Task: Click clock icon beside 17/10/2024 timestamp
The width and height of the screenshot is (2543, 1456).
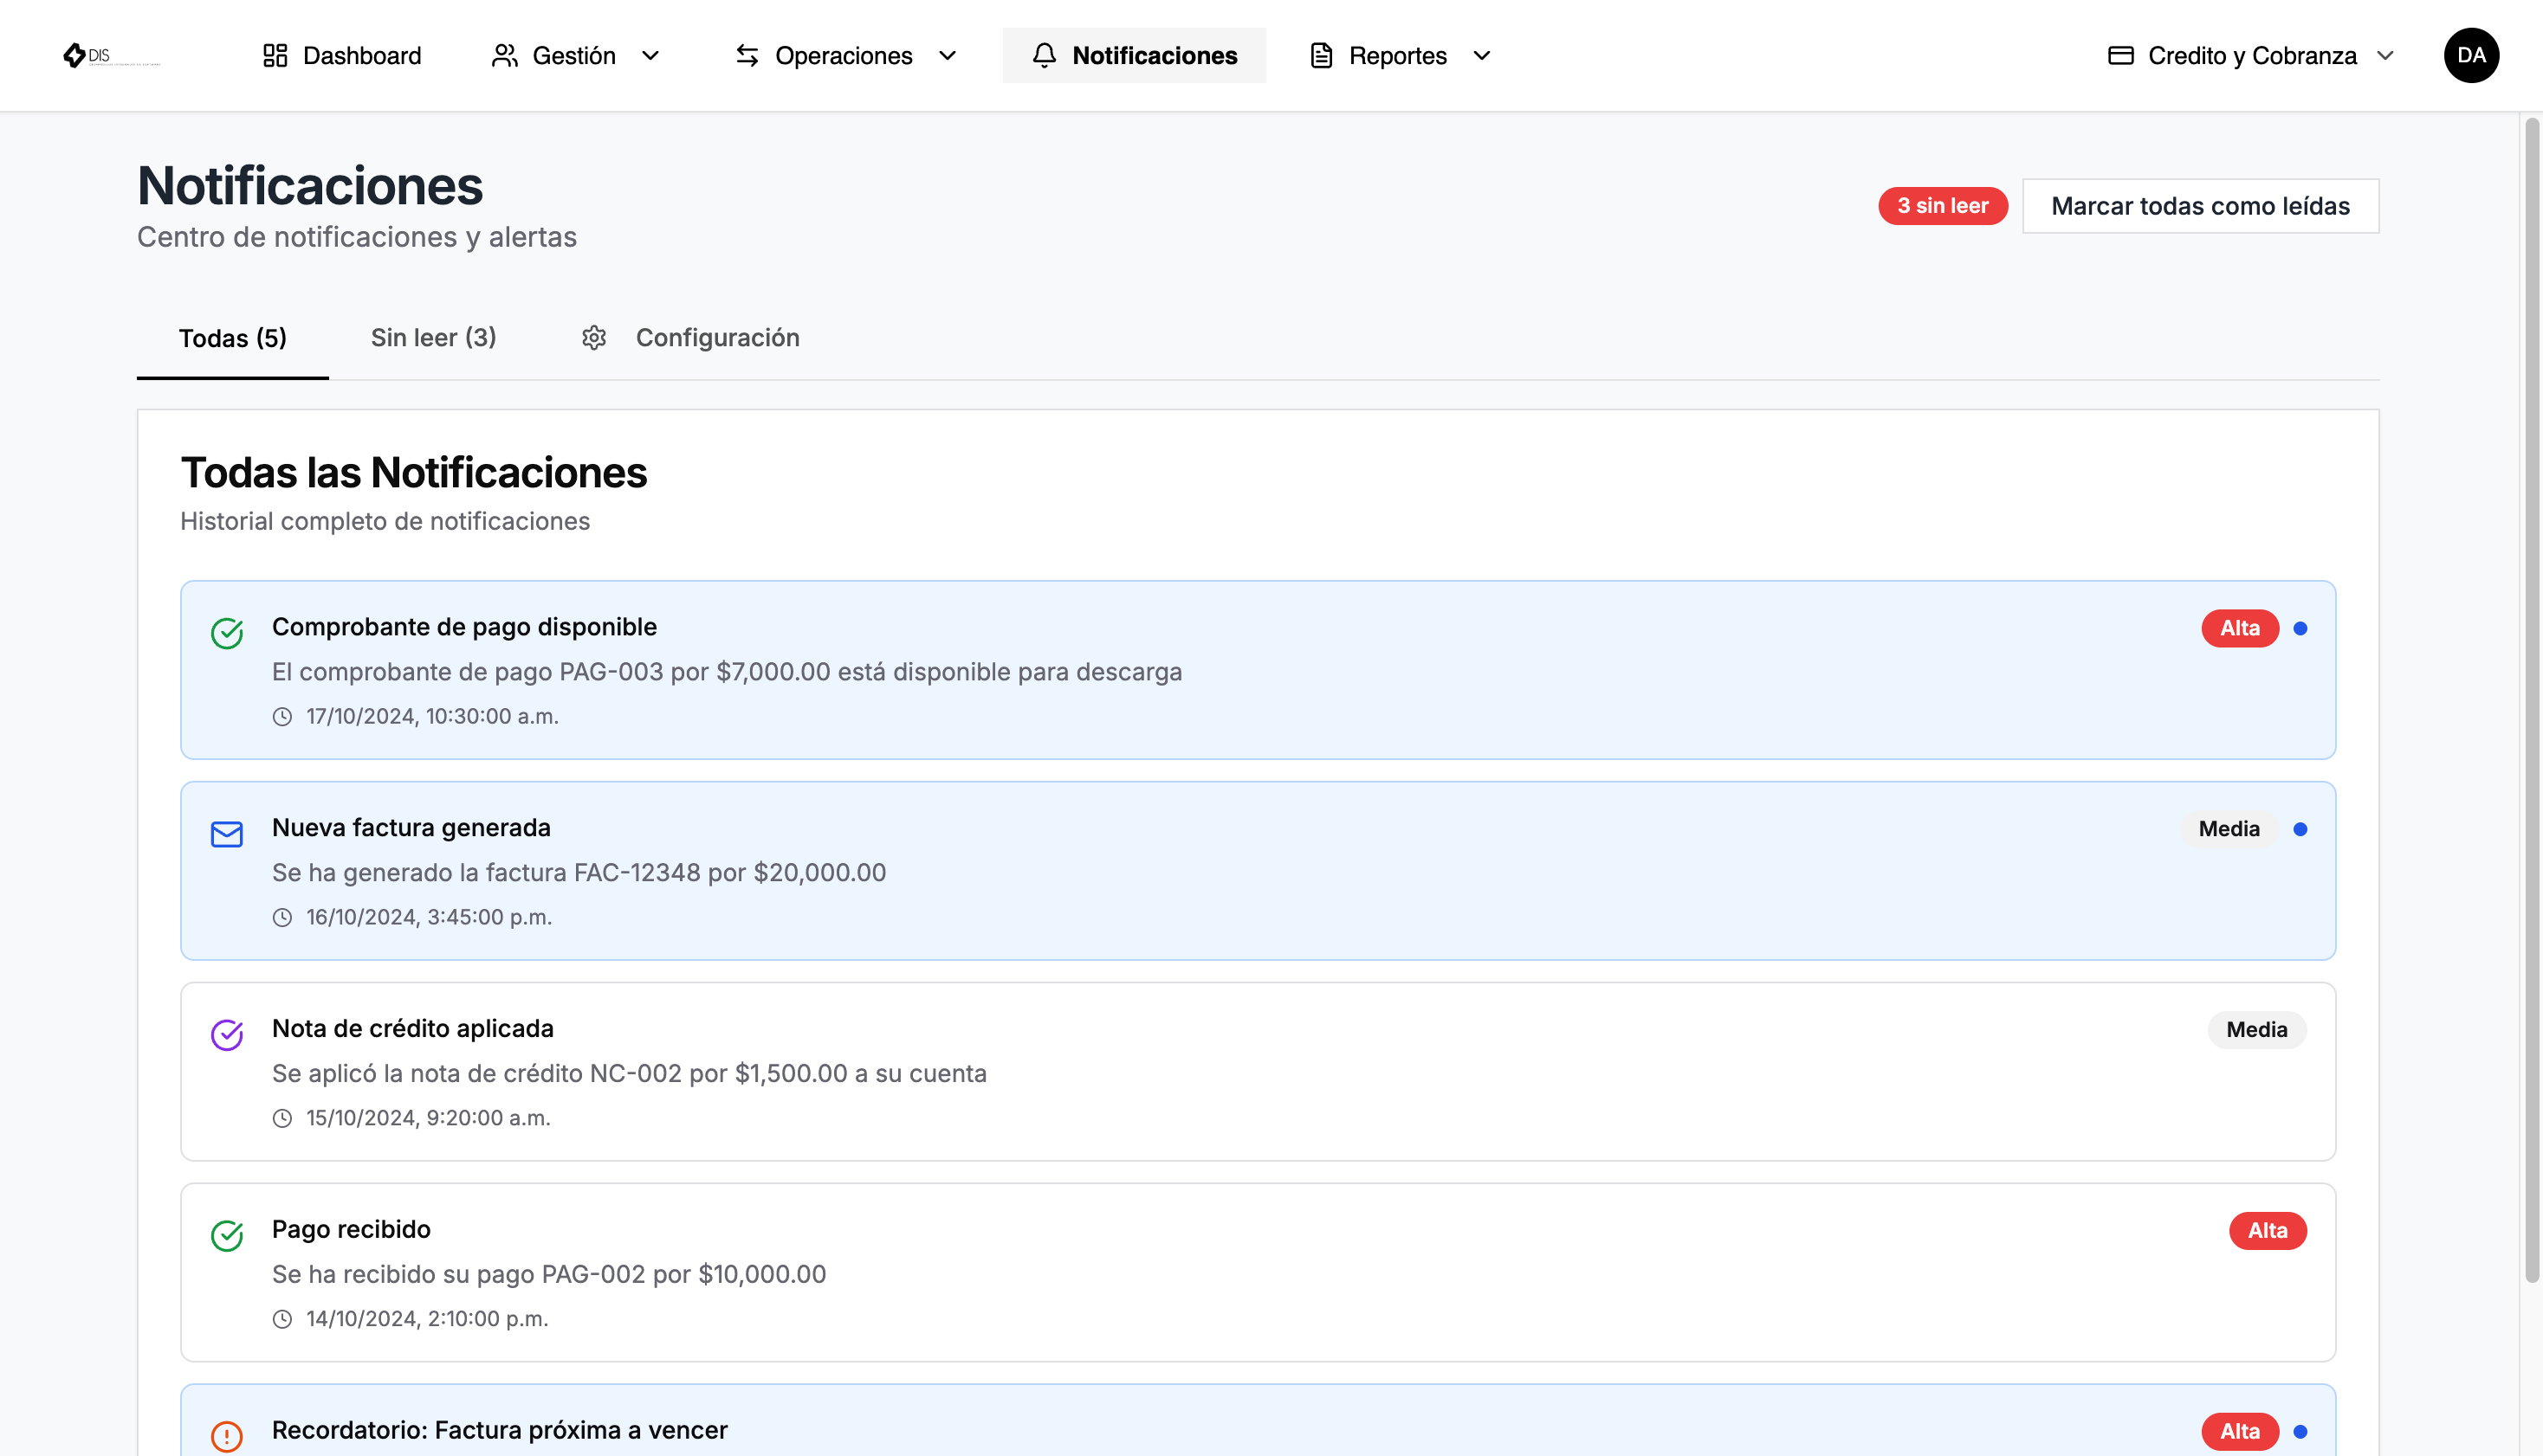Action: pos(283,717)
